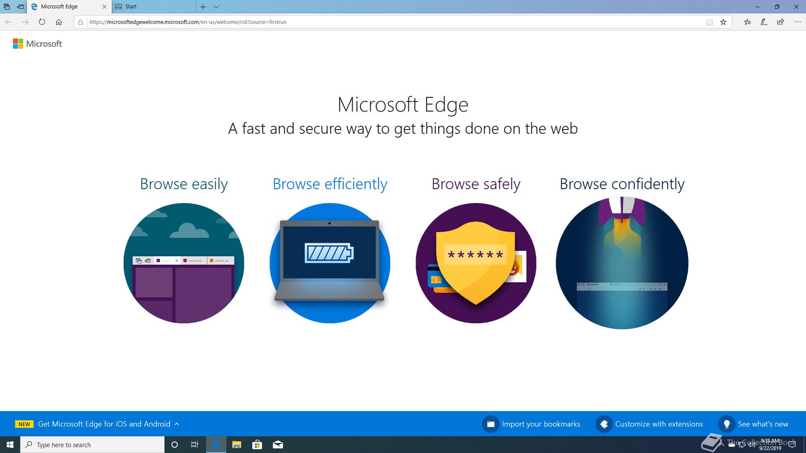Open the tabs you've set aside icon
The width and height of the screenshot is (806, 453).
pyautogui.click(x=7, y=7)
